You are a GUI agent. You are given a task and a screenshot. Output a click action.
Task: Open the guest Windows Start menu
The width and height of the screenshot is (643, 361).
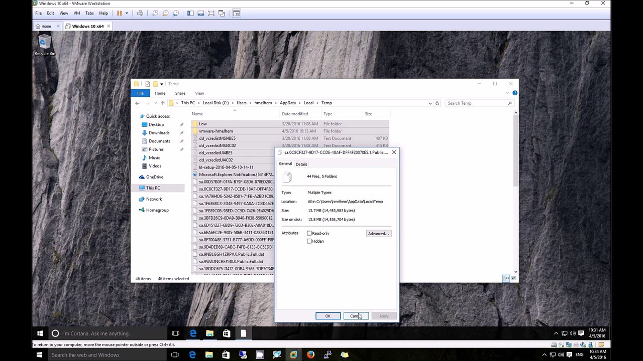pyautogui.click(x=40, y=333)
